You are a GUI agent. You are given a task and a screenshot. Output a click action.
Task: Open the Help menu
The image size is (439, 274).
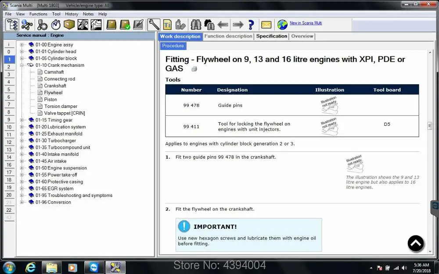[102, 14]
